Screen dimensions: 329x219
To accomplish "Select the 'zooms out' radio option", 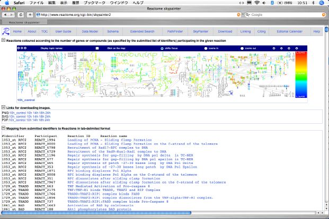I will [241, 48].
